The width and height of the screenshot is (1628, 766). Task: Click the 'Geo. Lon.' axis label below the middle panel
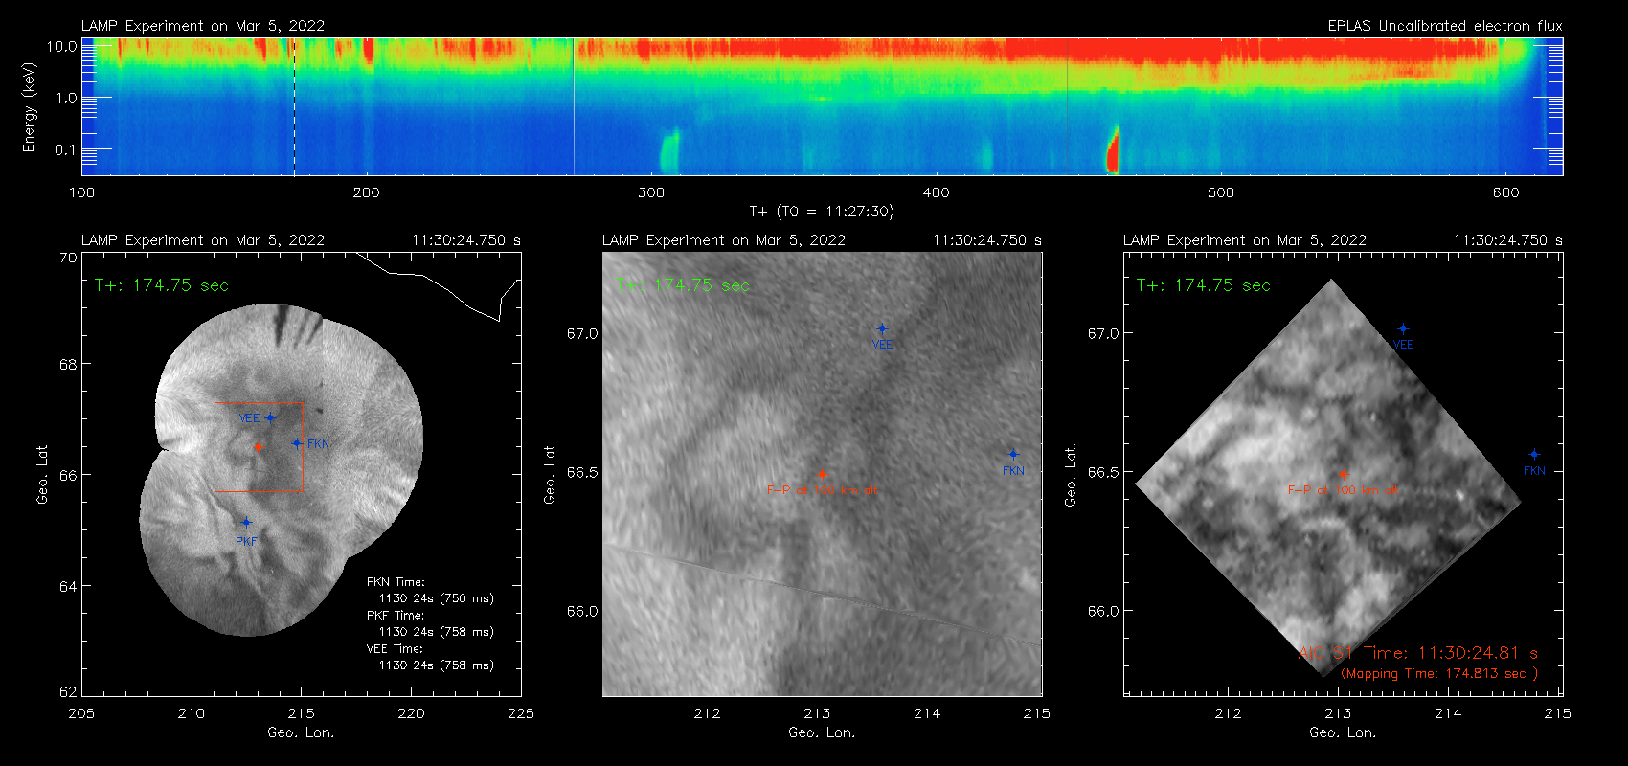822,732
